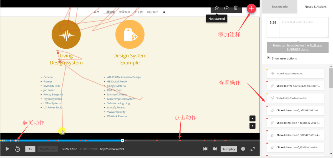The width and height of the screenshot is (333, 158).
Task: Open the Rojcky Blueprint link
Action: tap(53, 94)
